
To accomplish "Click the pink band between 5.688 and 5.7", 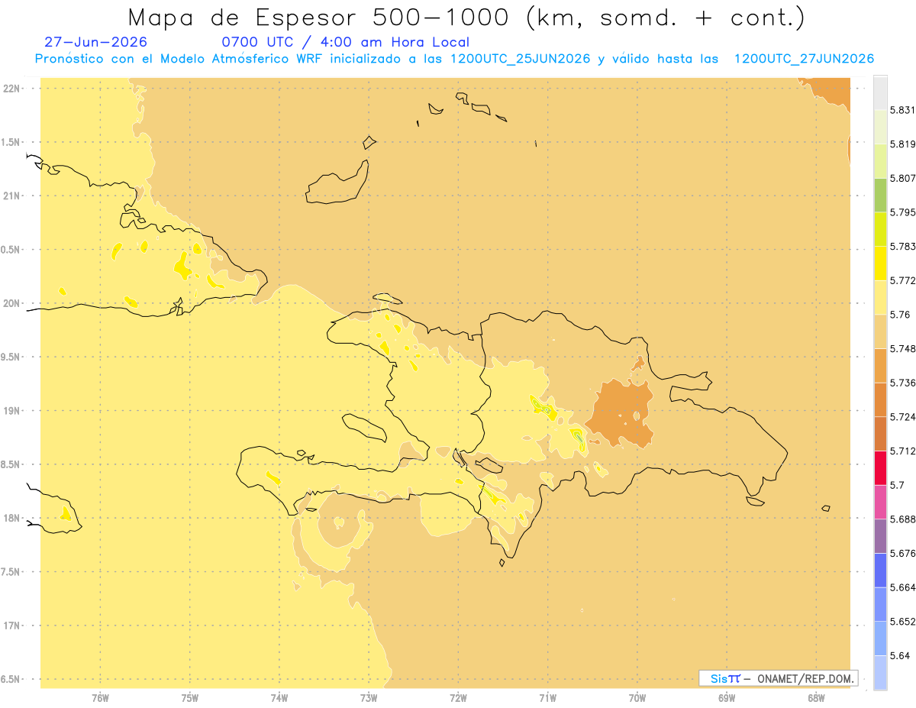I will [x=880, y=501].
